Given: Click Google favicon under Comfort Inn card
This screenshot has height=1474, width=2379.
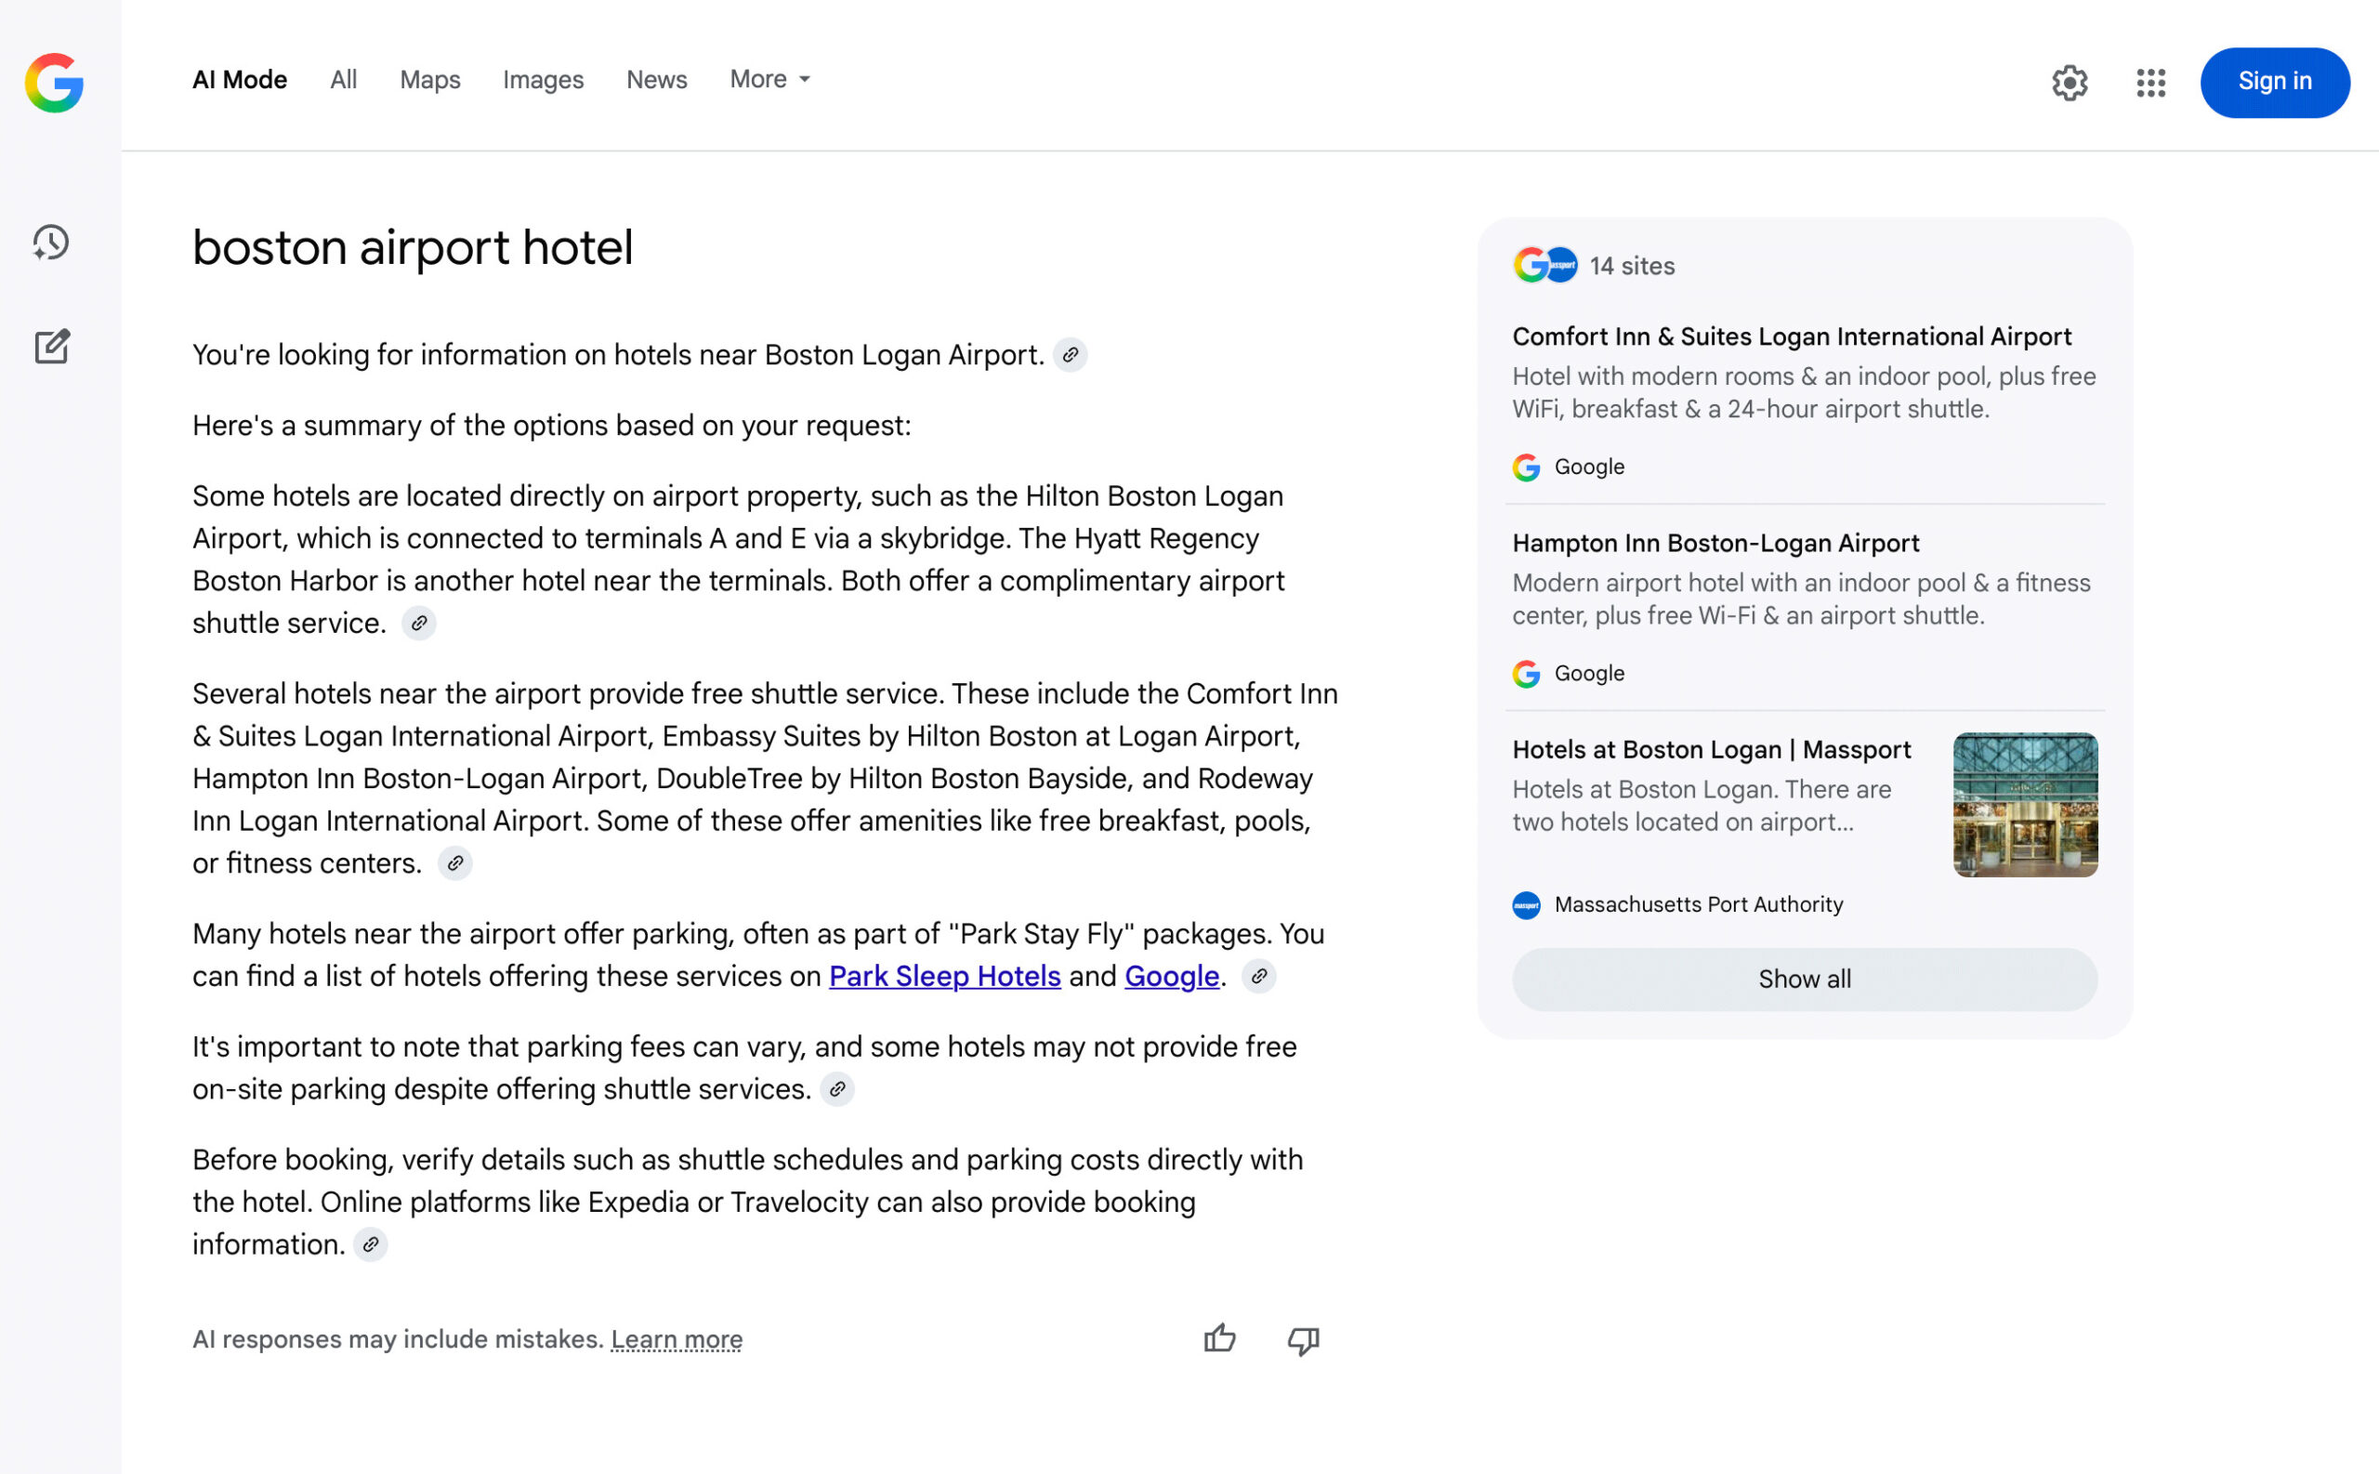Looking at the screenshot, I should 1526,467.
